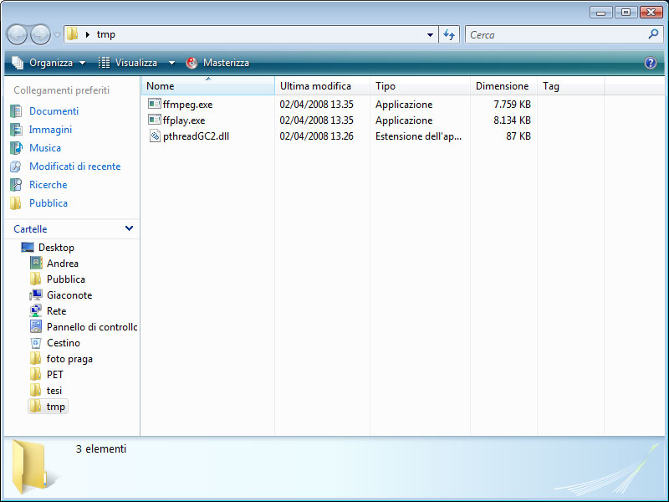
Task: Open the Help question mark icon
Action: (x=651, y=63)
